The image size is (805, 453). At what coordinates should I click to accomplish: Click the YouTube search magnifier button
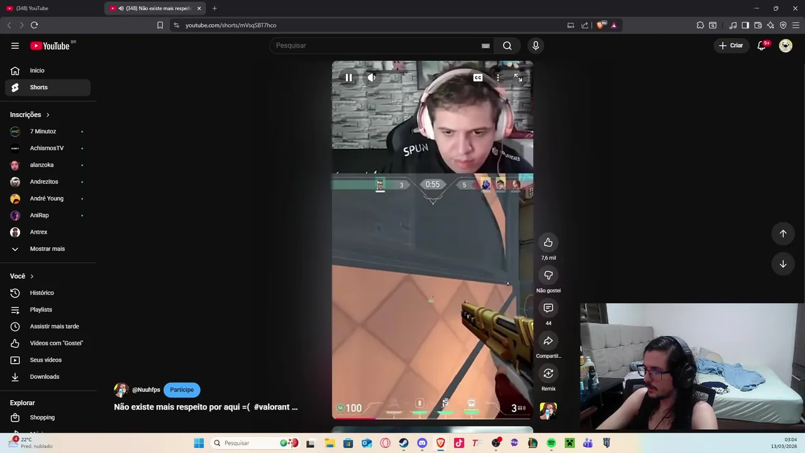[507, 45]
